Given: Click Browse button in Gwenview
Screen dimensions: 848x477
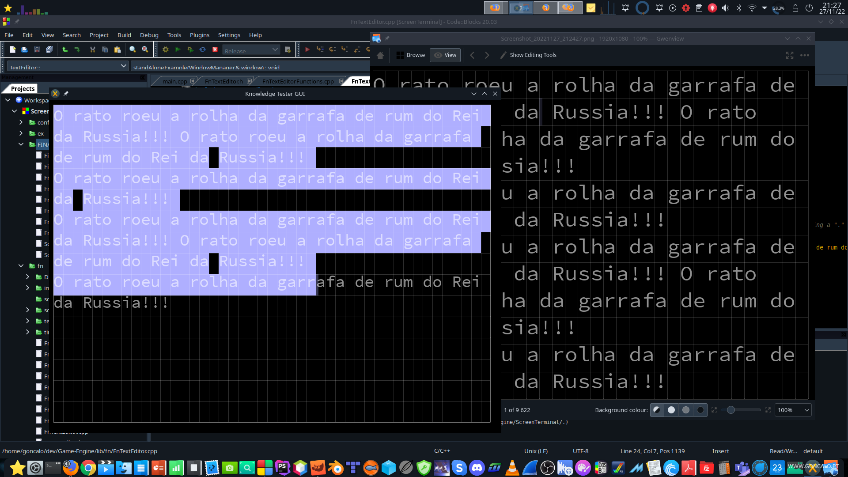Looking at the screenshot, I should (411, 55).
